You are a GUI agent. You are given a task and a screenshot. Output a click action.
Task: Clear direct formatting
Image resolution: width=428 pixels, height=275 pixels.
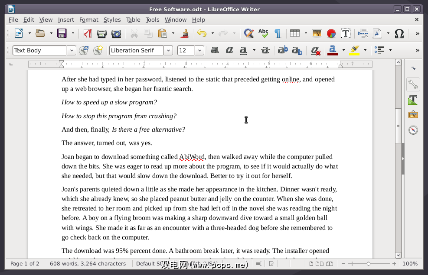[x=316, y=50]
